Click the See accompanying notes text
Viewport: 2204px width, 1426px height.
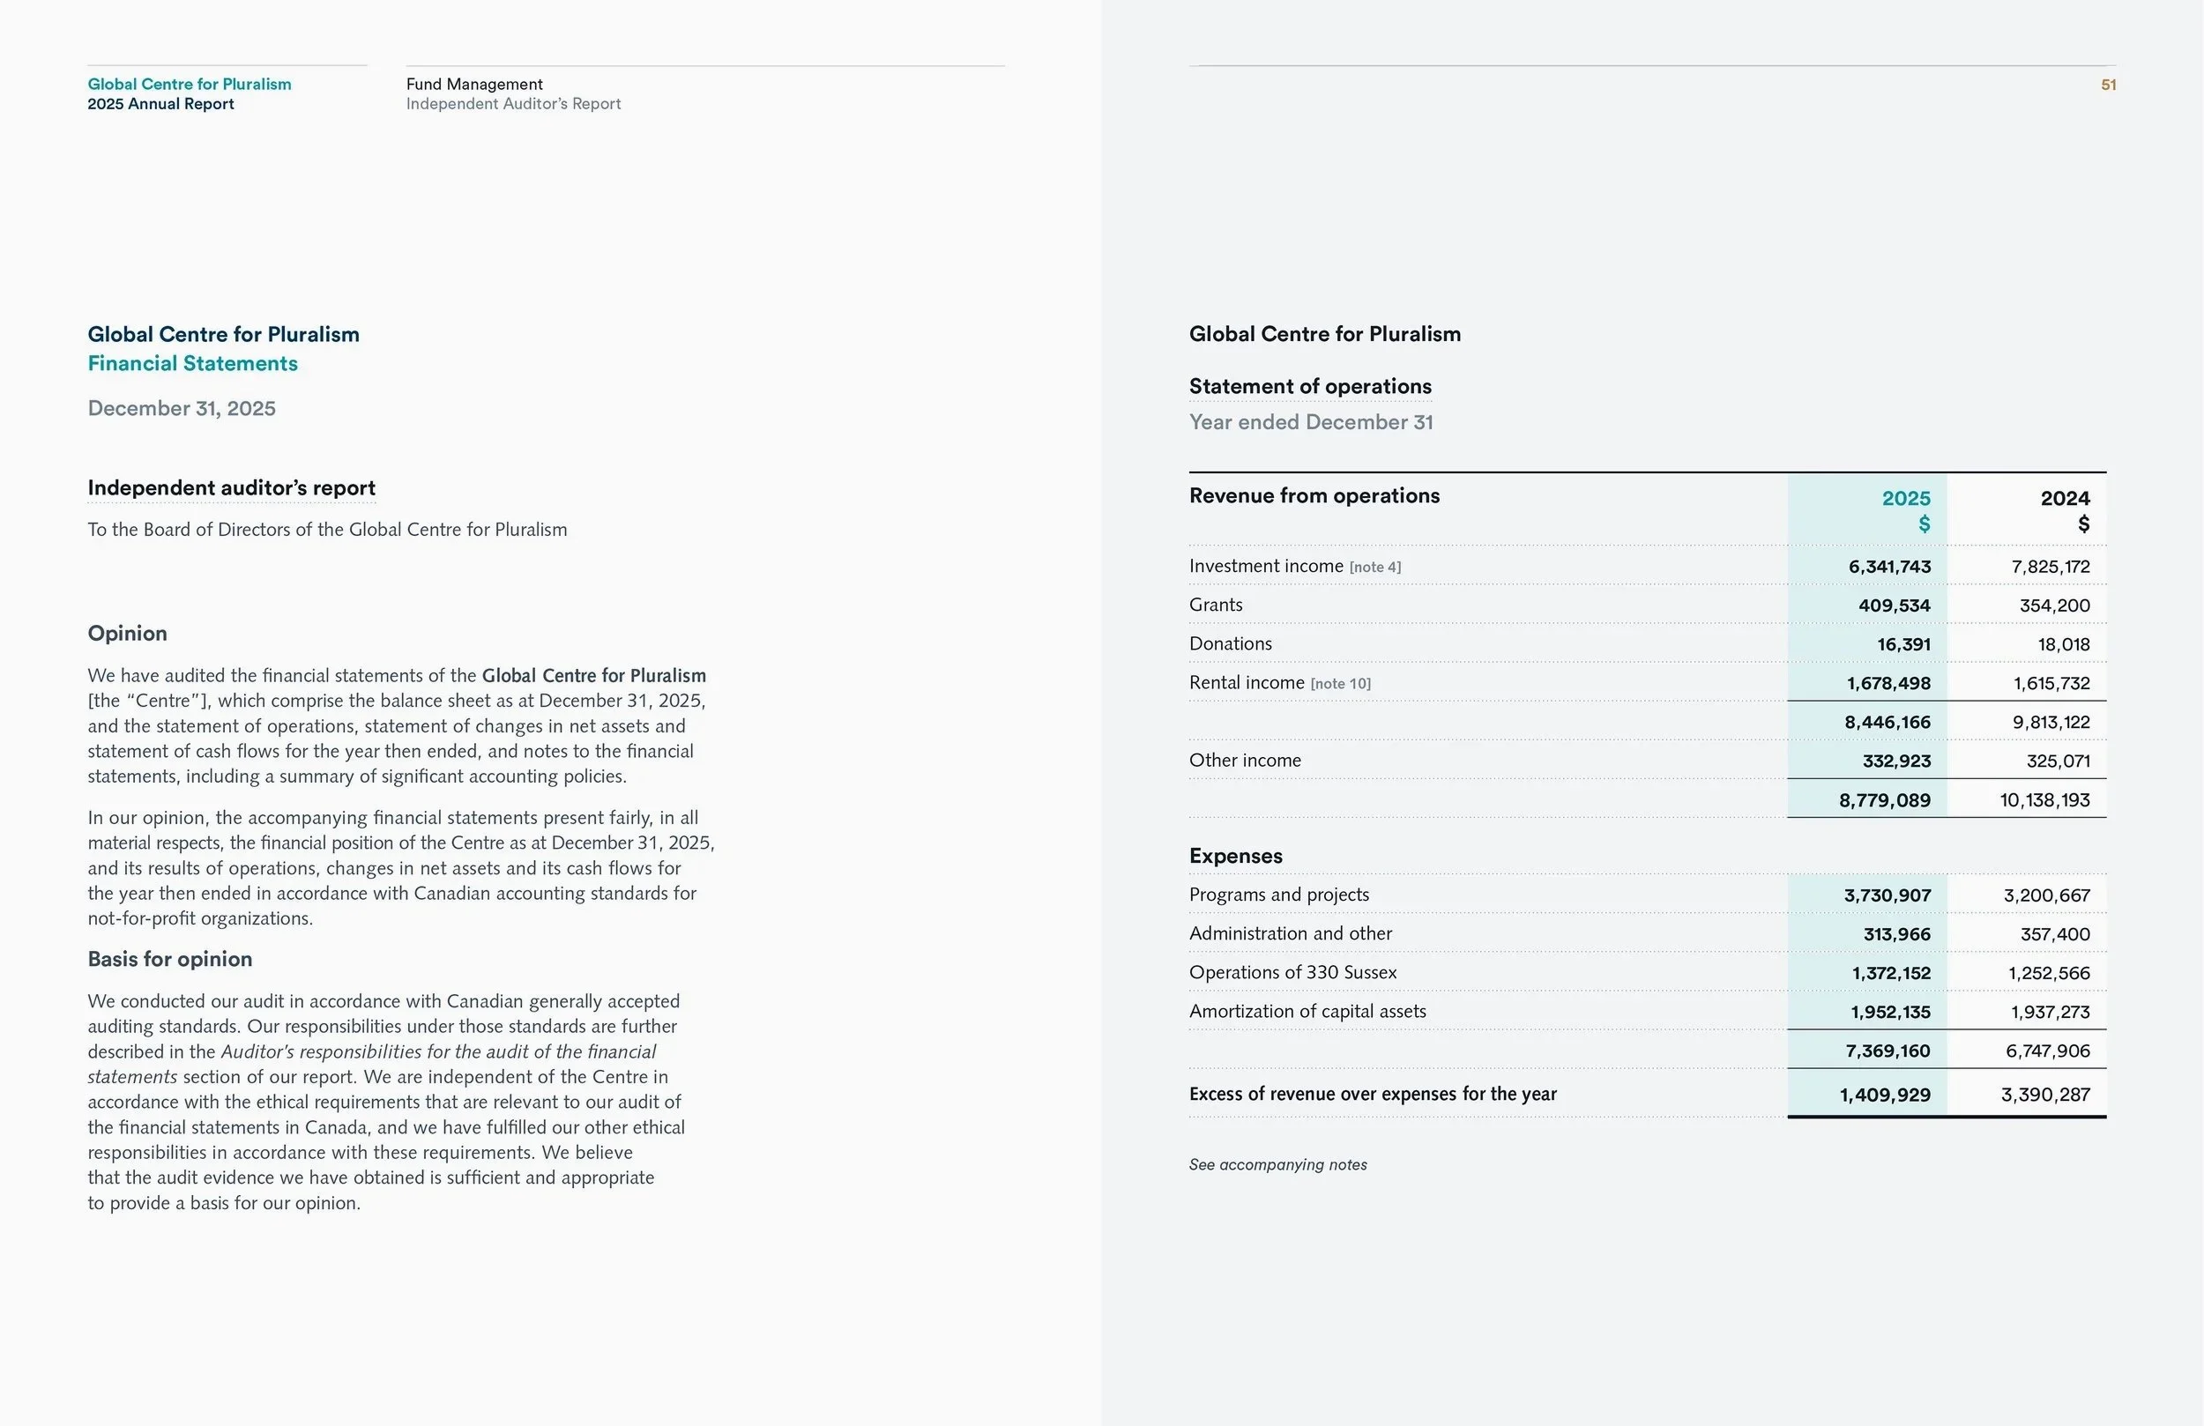[1278, 1165]
